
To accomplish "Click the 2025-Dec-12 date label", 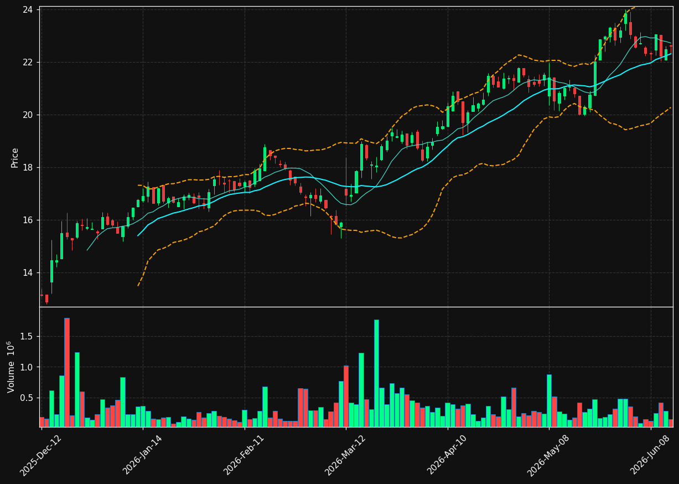I will coord(41,455).
